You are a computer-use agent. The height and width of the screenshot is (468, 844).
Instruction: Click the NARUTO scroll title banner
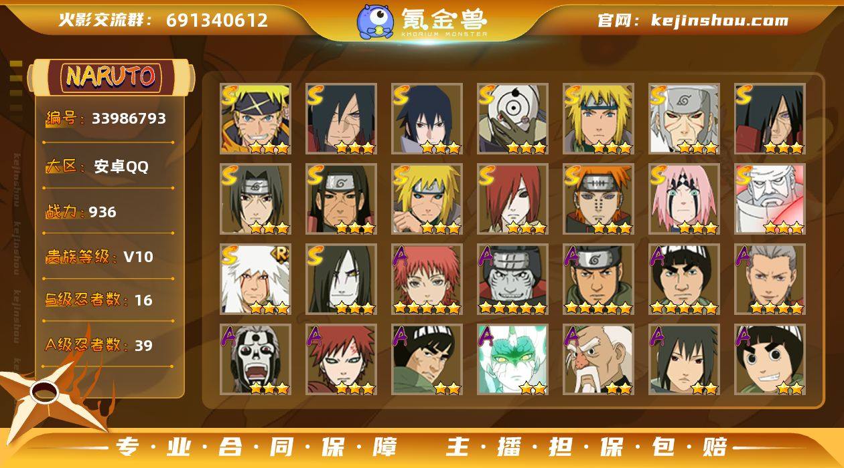tap(111, 77)
